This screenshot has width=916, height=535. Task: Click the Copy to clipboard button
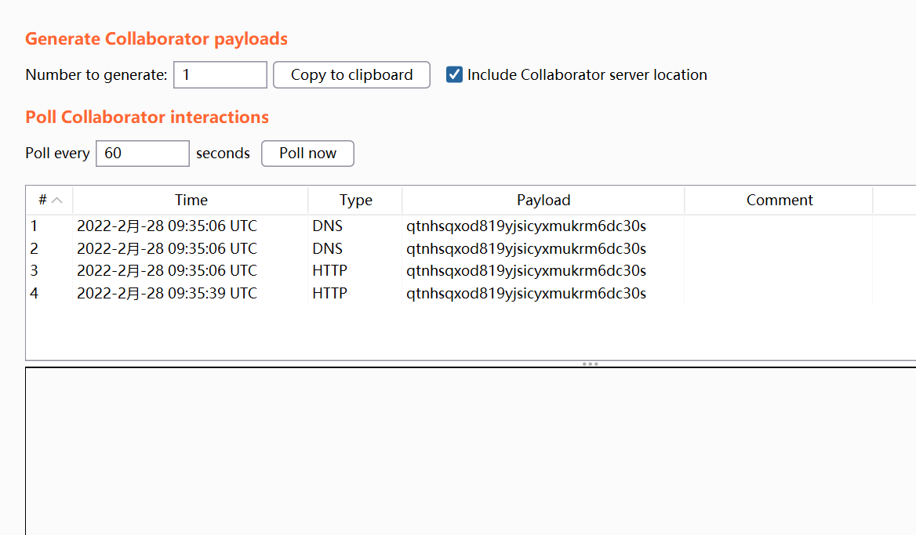[351, 74]
